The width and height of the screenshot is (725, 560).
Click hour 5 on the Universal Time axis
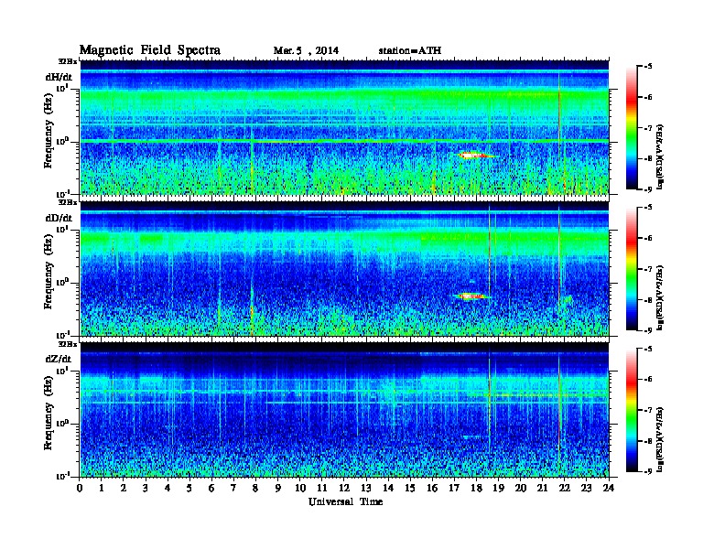click(189, 488)
